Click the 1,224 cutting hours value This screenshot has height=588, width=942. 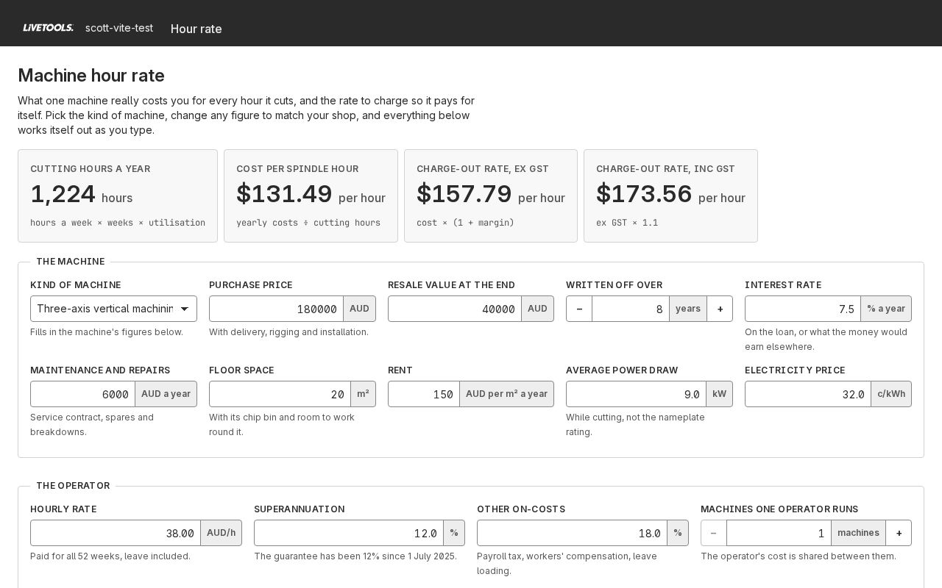[63, 194]
